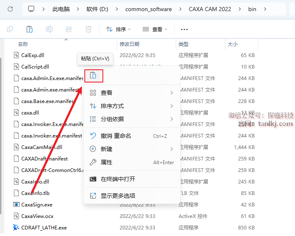The height and width of the screenshot is (236, 295).
Task: Click 在终端中打开 menu entry
Action: click(x=118, y=179)
